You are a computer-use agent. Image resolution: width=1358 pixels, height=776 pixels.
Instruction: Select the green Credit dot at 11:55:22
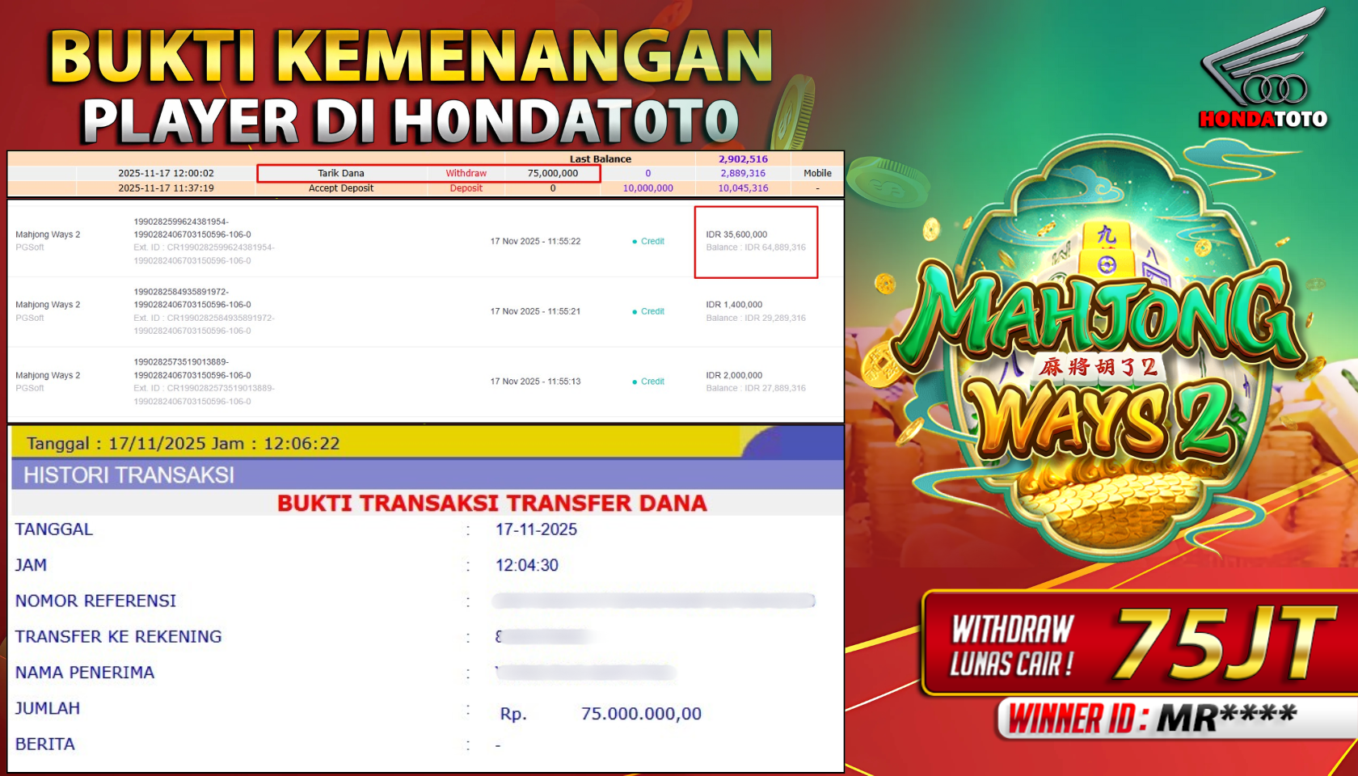point(635,242)
